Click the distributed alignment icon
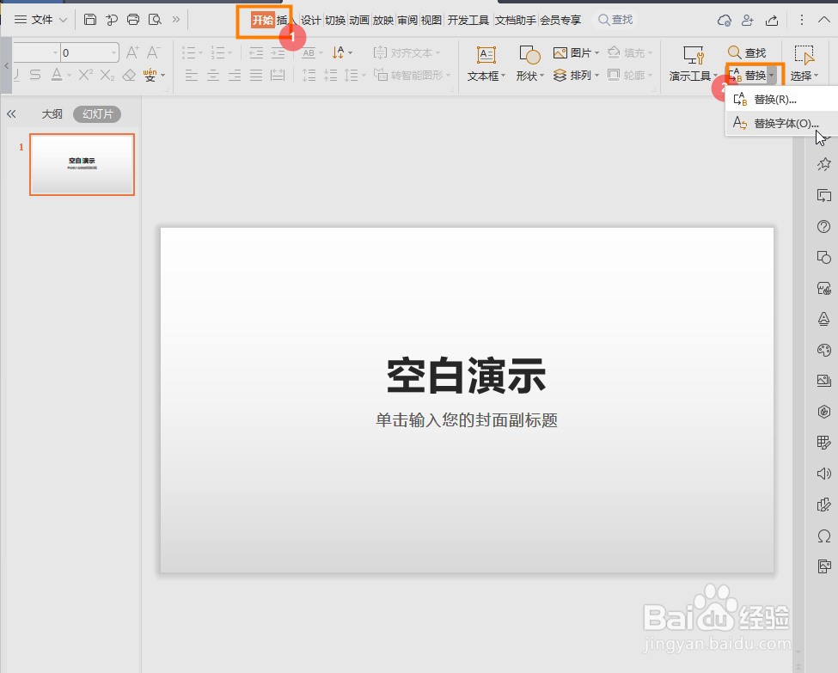The height and width of the screenshot is (673, 838). (x=278, y=76)
